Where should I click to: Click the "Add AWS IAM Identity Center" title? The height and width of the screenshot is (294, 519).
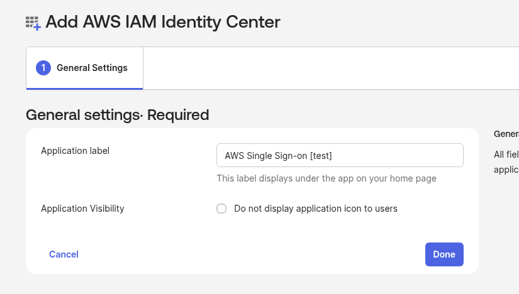point(163,23)
